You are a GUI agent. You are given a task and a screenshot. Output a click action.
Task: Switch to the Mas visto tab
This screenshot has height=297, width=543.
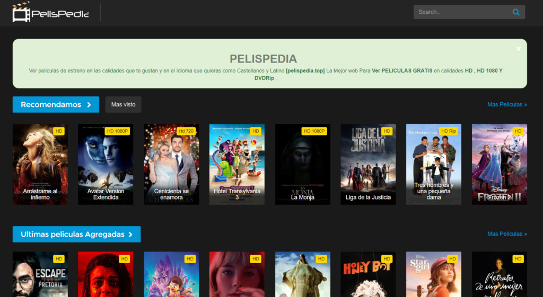(x=123, y=104)
